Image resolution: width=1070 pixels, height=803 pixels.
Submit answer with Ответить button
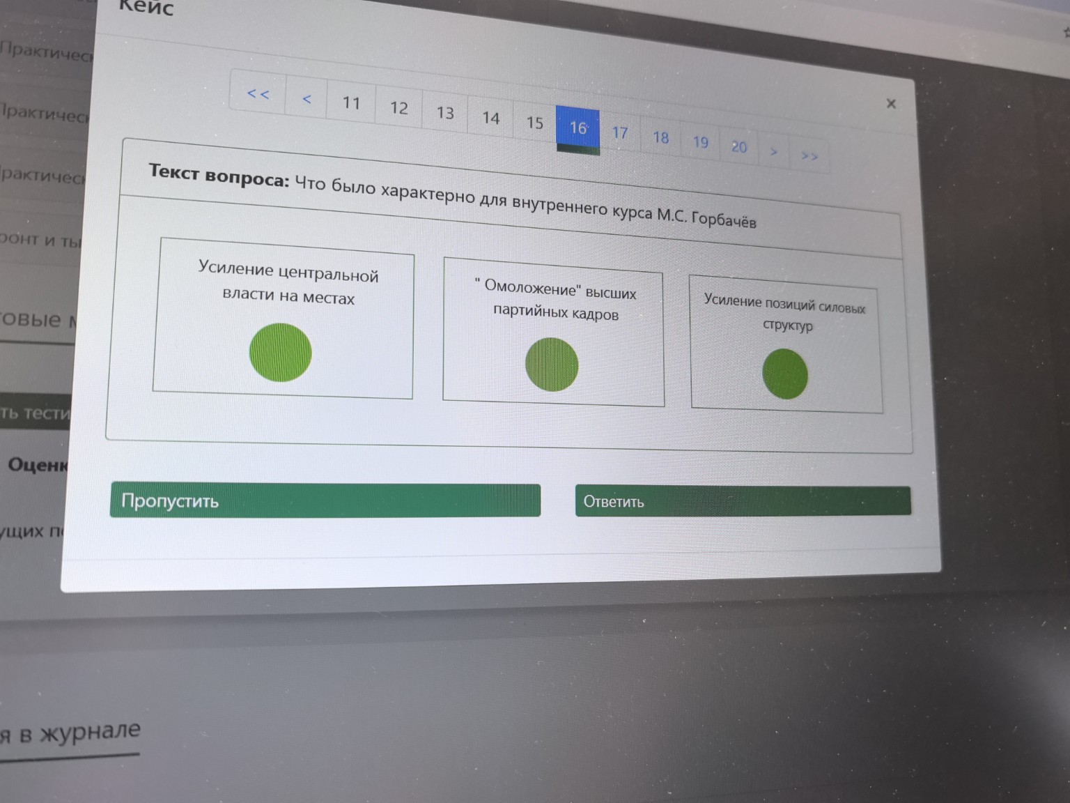pyautogui.click(x=743, y=501)
